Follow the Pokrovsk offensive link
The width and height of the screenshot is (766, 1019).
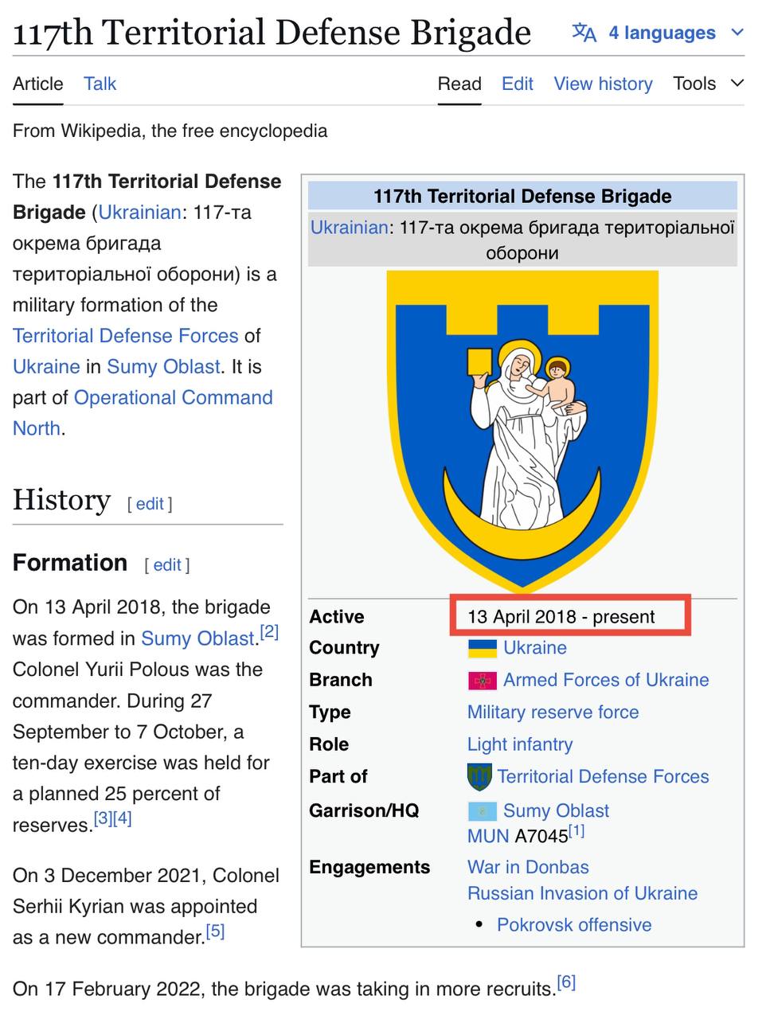pyautogui.click(x=574, y=925)
